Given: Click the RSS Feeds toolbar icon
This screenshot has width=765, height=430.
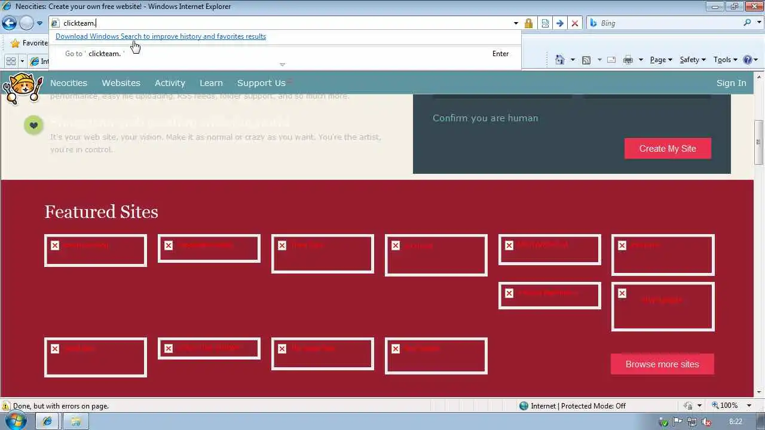Looking at the screenshot, I should pos(586,60).
